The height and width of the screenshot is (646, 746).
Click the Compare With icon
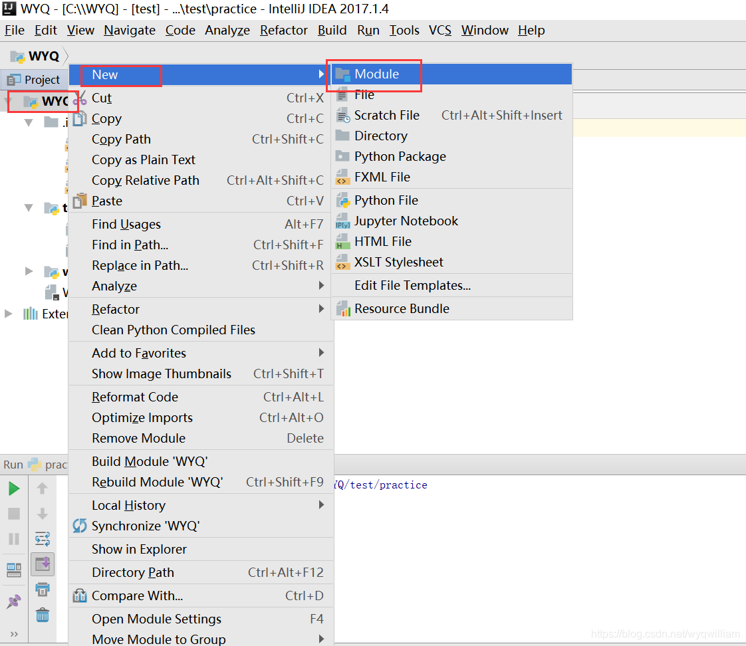click(80, 595)
